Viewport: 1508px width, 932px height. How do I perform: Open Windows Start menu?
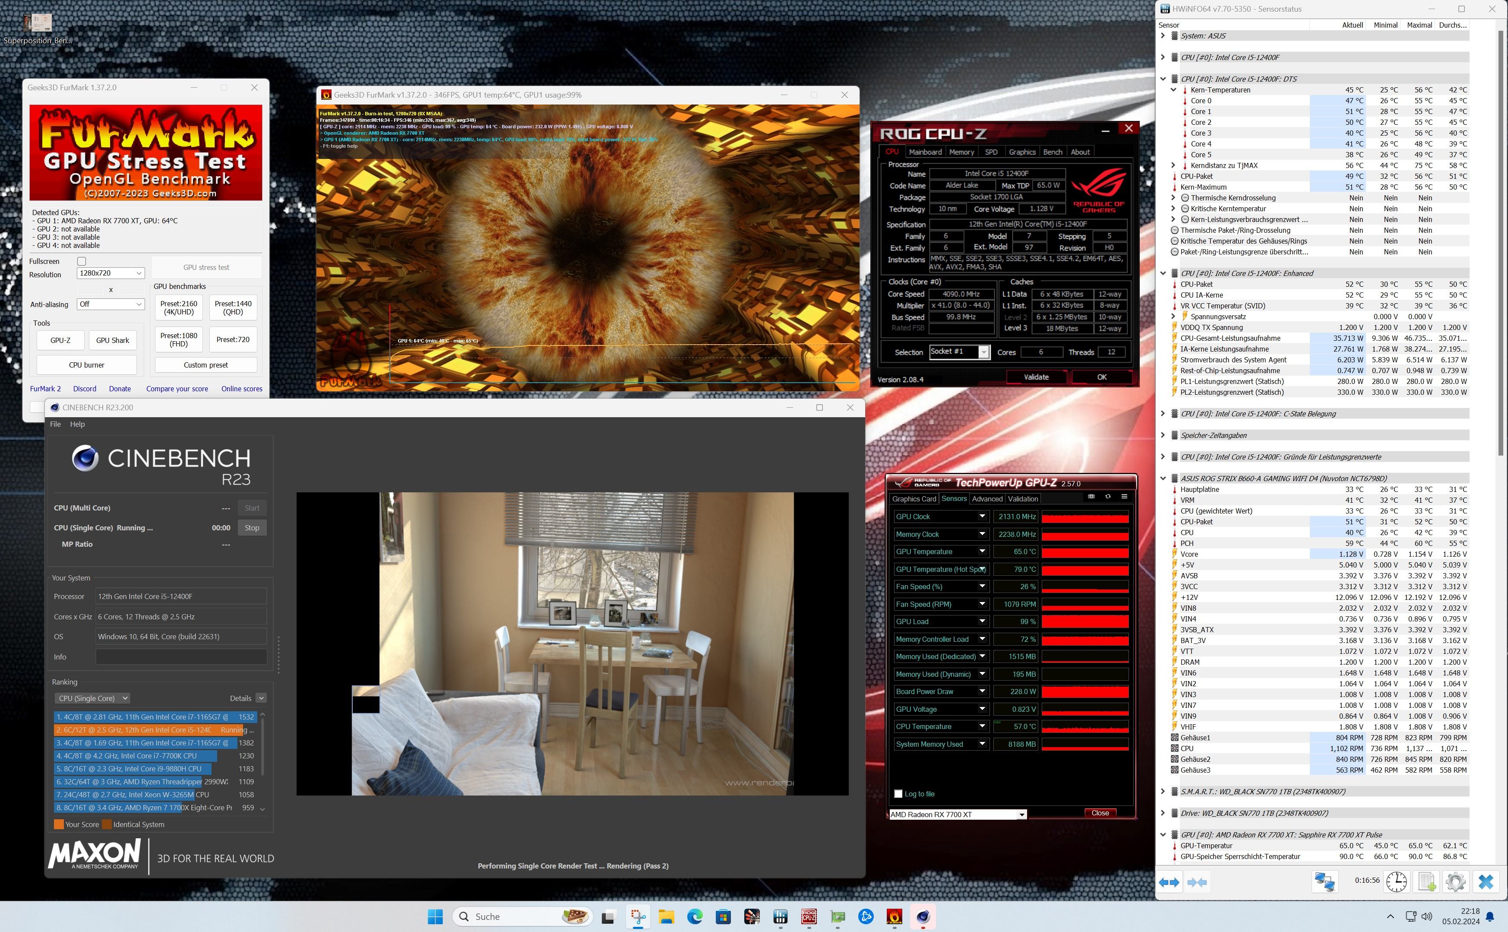(x=436, y=916)
